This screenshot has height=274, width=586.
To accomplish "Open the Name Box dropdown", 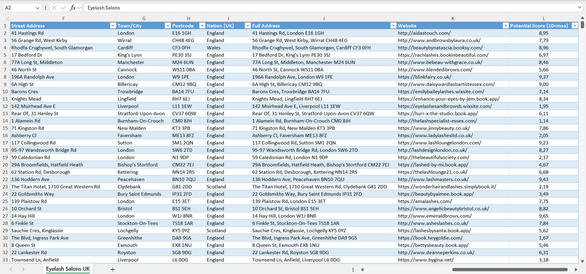I will tap(38, 8).
